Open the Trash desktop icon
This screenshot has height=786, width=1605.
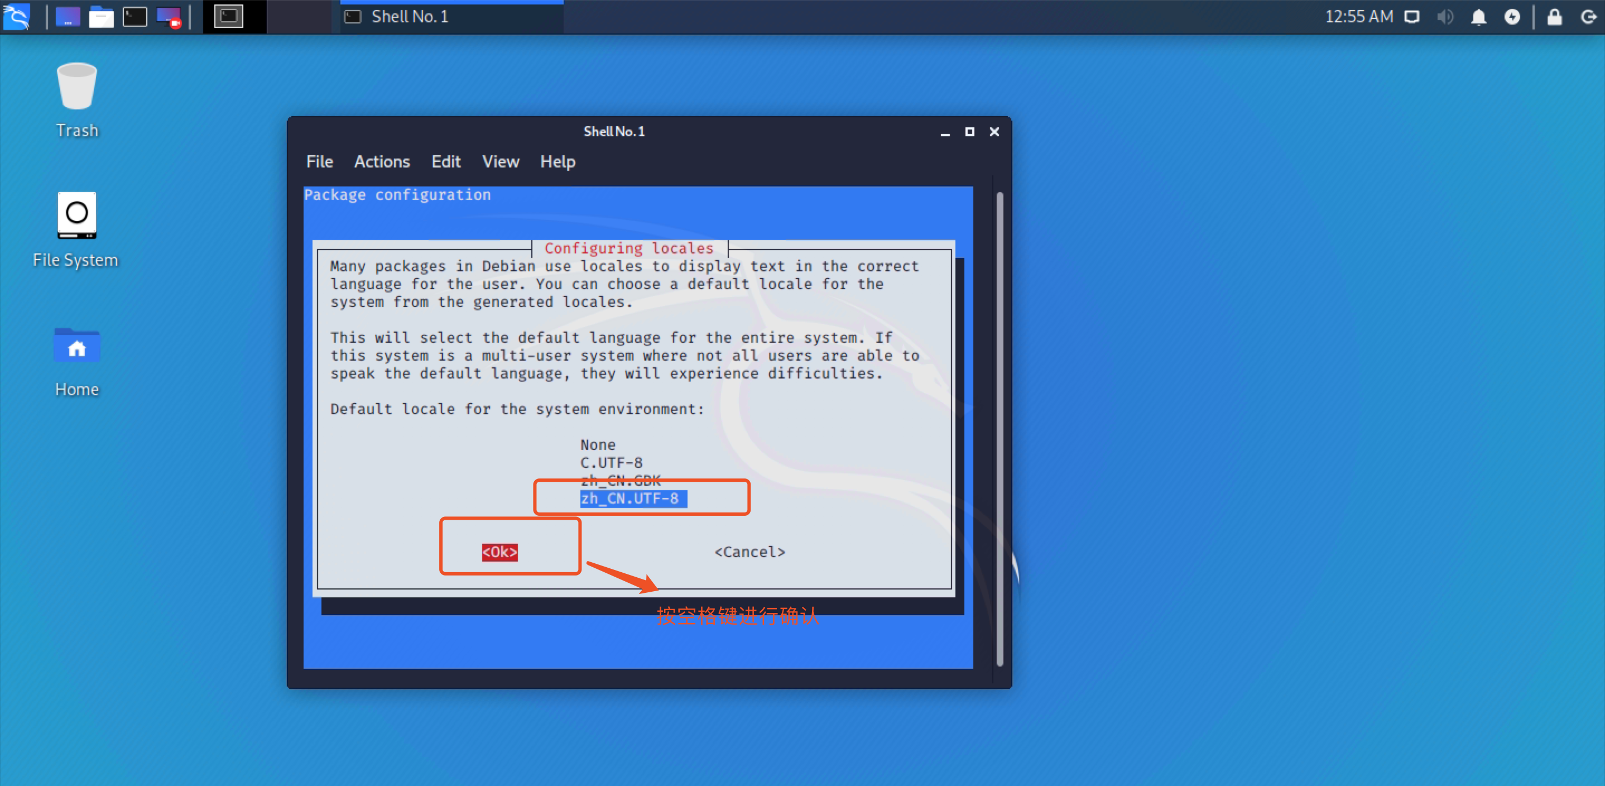(x=76, y=87)
